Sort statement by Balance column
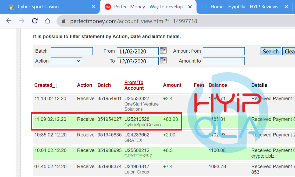The height and width of the screenshot is (177, 295). click(x=218, y=85)
